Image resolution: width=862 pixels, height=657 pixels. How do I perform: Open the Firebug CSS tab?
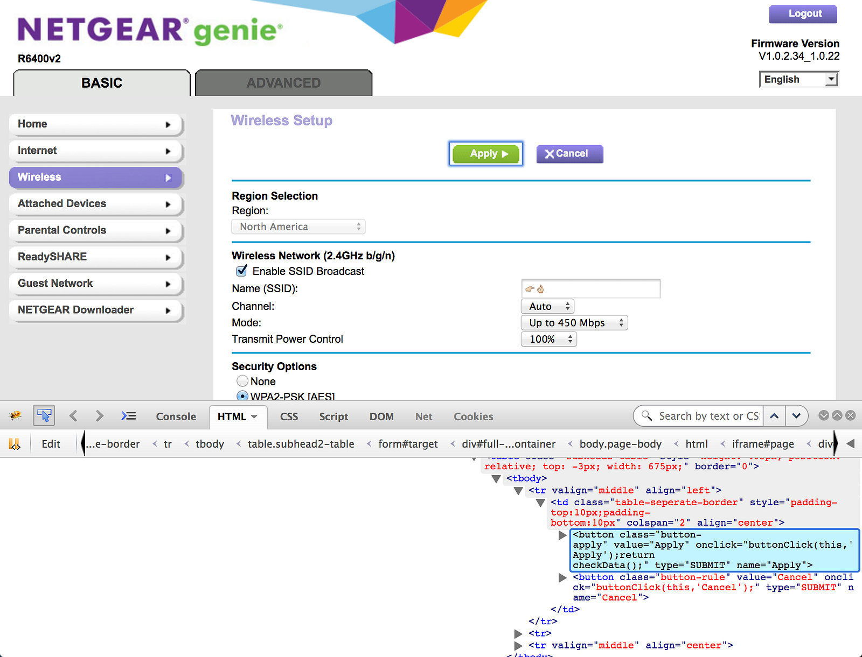pyautogui.click(x=289, y=416)
